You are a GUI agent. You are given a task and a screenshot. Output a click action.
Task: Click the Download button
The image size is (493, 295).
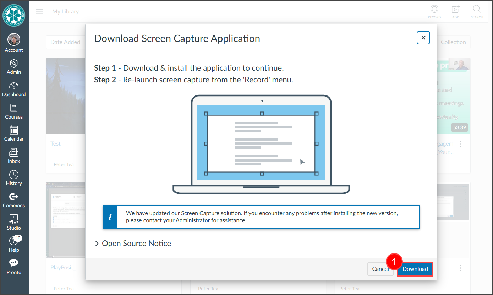point(415,269)
